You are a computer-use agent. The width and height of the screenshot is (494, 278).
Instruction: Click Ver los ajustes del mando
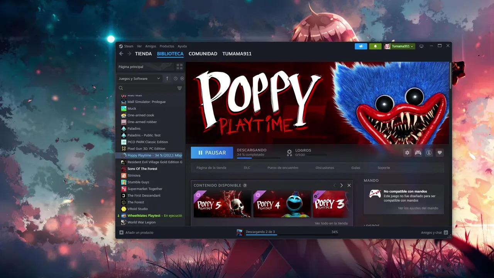[x=418, y=208]
